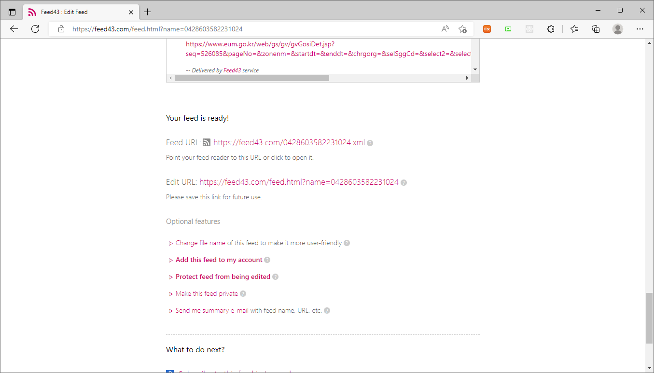Image resolution: width=654 pixels, height=373 pixels.
Task: Click the Read aloud icon
Action: pyautogui.click(x=445, y=29)
